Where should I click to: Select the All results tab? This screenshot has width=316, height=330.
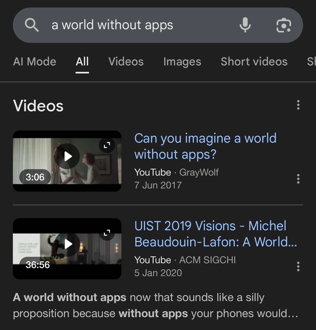coord(82,62)
